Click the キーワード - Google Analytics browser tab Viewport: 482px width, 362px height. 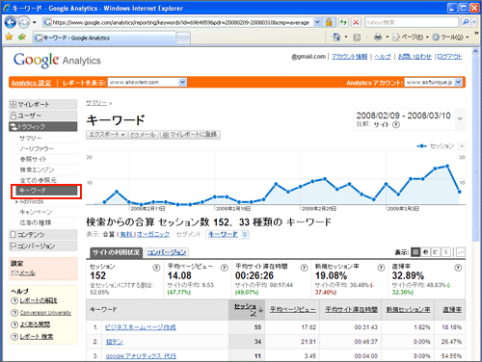click(104, 38)
